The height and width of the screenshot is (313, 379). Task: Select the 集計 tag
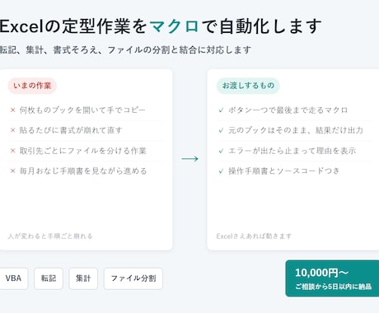(x=83, y=278)
